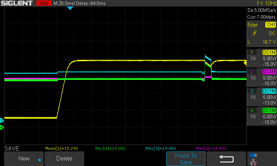277x166 pixels.
Task: Click the channel 4 green ground marker
Action: point(2,127)
